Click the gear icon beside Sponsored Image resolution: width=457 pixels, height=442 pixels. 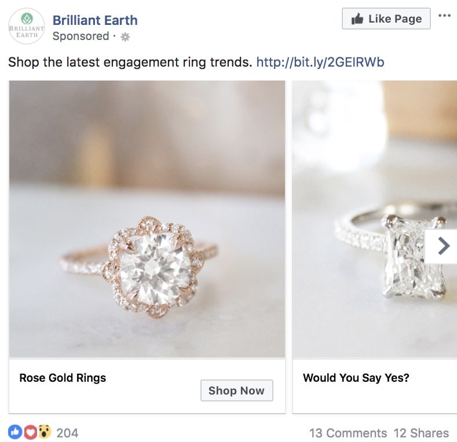pyautogui.click(x=125, y=36)
